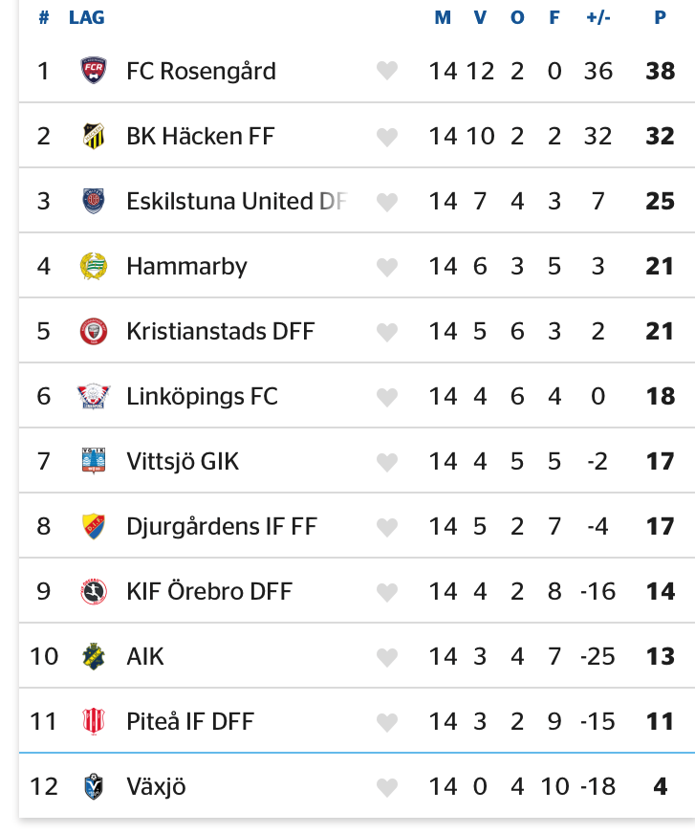Click the Eskilstuna United club badge

93,201
